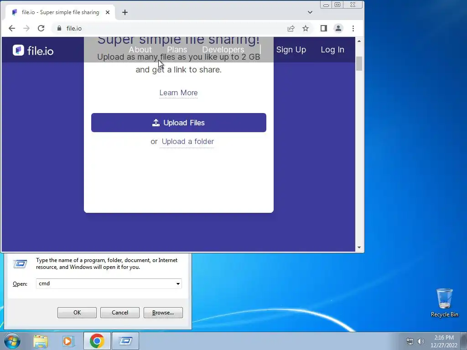Confirm the Run dialog with OK
Viewport: 467px width, 350px height.
point(77,313)
